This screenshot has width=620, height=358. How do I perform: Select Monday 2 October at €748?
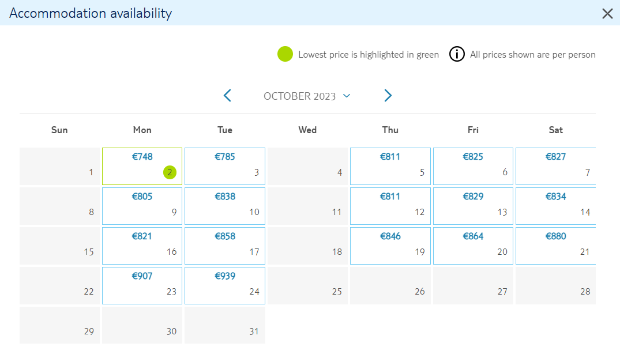(x=142, y=167)
